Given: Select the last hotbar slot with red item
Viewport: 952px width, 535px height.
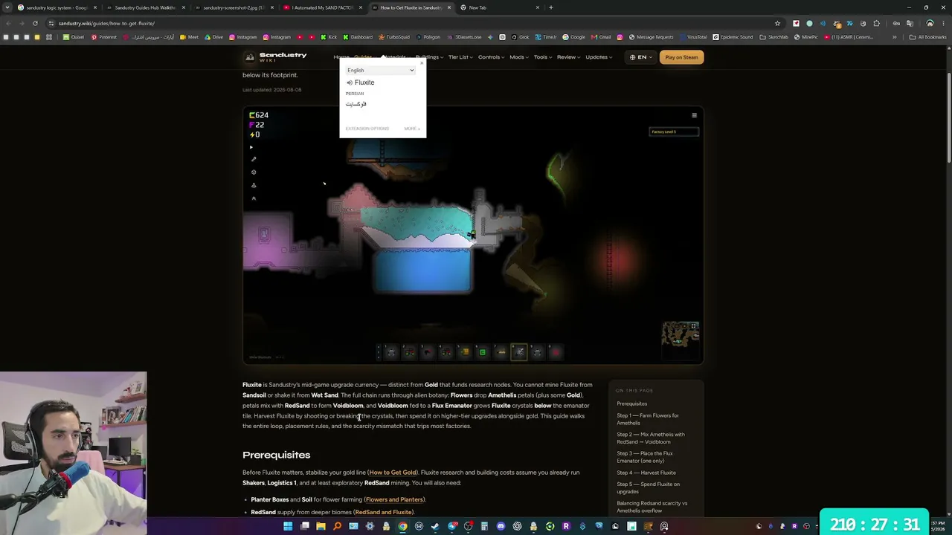Looking at the screenshot, I should (556, 352).
